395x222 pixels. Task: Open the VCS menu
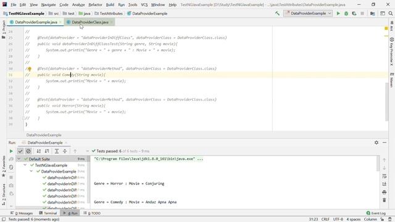(144, 4)
